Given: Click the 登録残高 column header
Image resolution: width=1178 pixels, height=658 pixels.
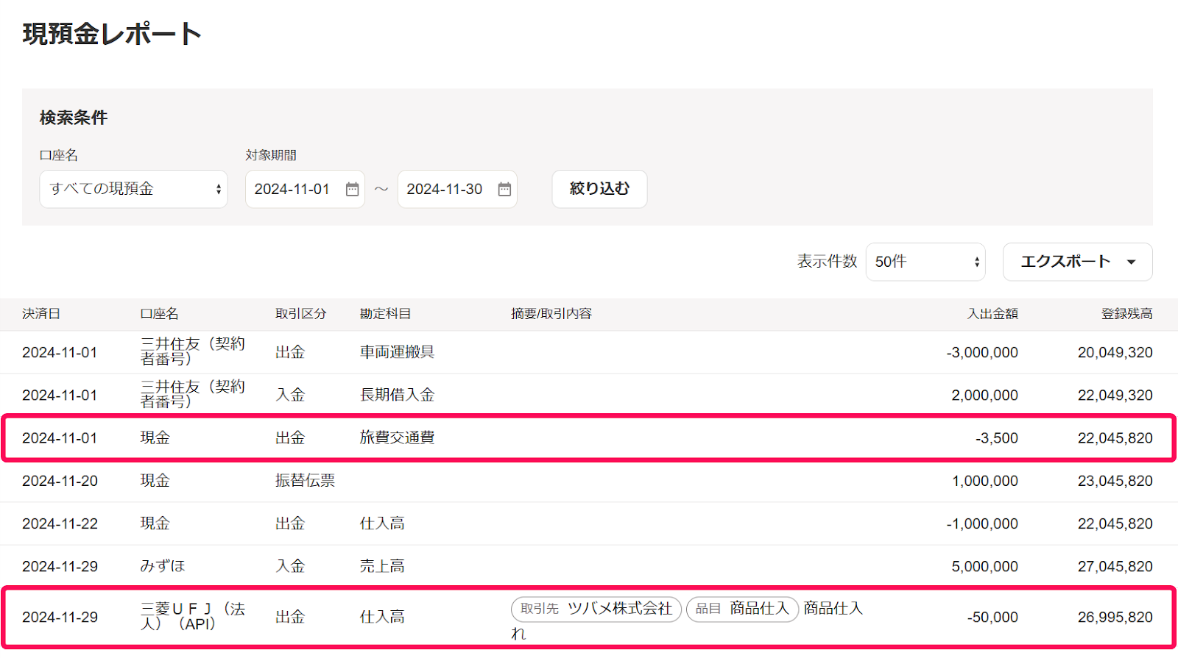Looking at the screenshot, I should click(x=1127, y=314).
